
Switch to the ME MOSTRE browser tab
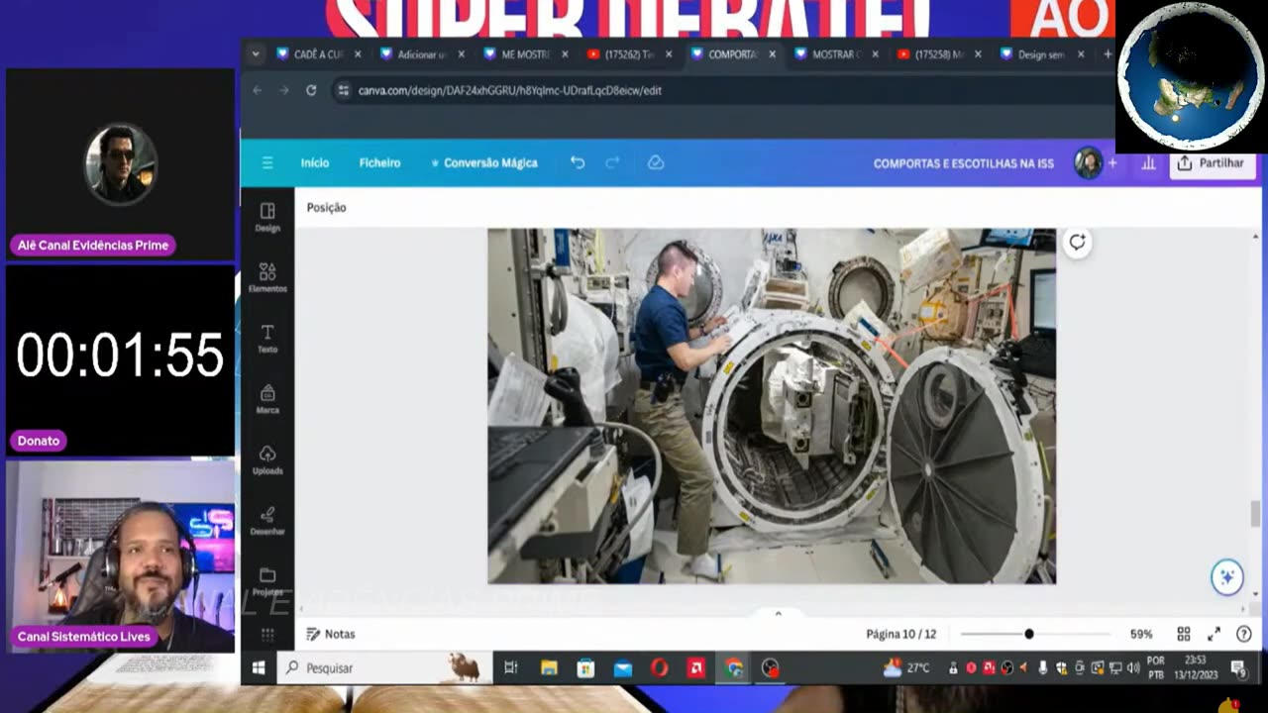525,54
